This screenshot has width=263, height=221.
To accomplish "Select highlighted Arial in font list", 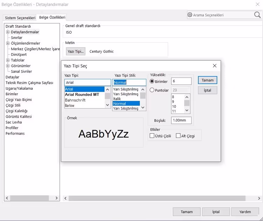I will coord(84,89).
